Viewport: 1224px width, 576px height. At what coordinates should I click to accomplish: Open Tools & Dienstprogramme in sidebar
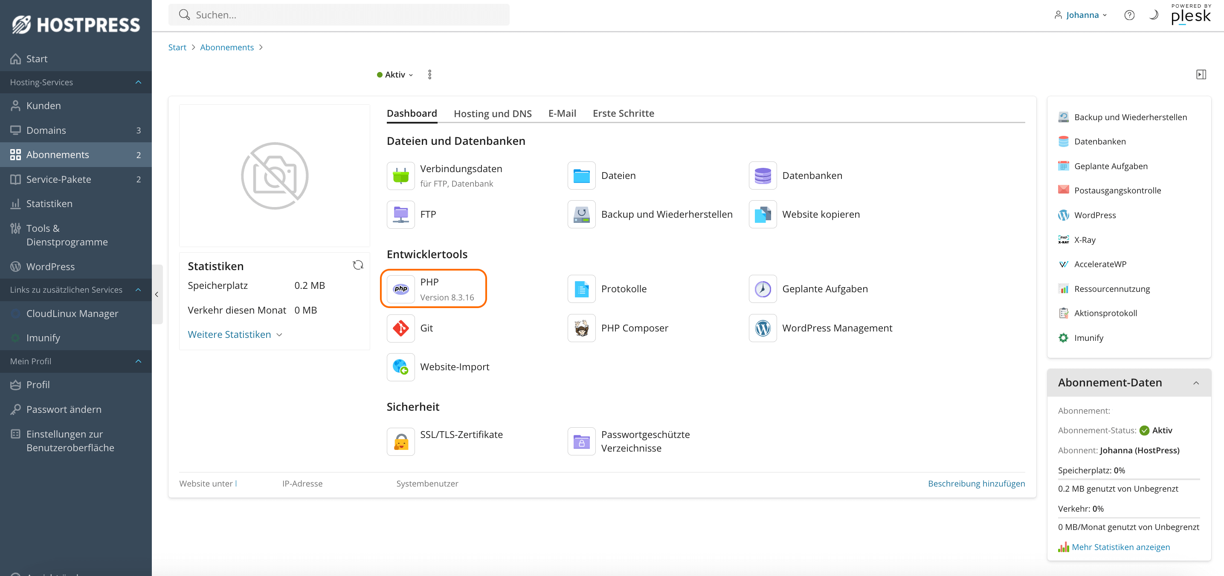point(76,235)
